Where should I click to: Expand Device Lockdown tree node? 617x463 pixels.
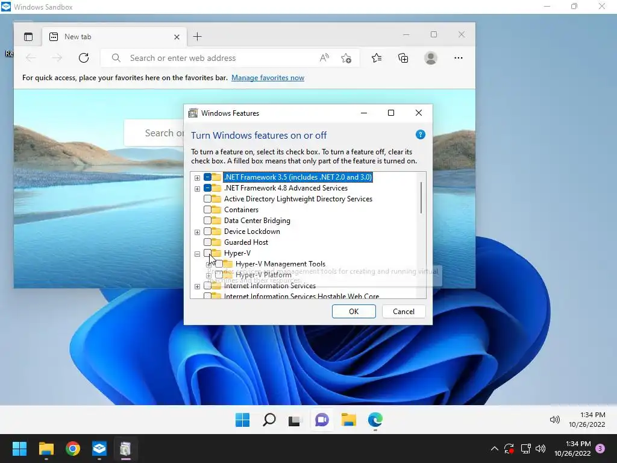coord(197,232)
